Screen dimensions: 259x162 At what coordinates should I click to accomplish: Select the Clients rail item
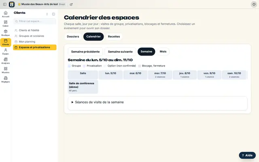(x=6, y=42)
